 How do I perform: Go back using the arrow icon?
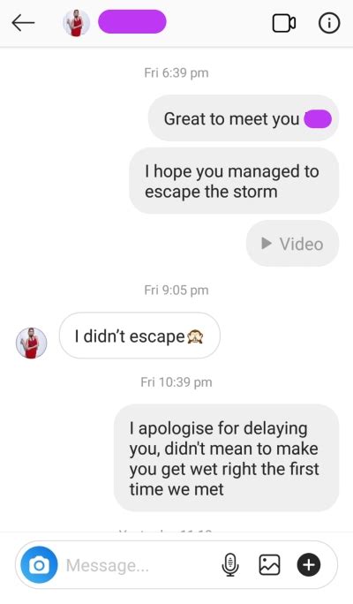23,23
